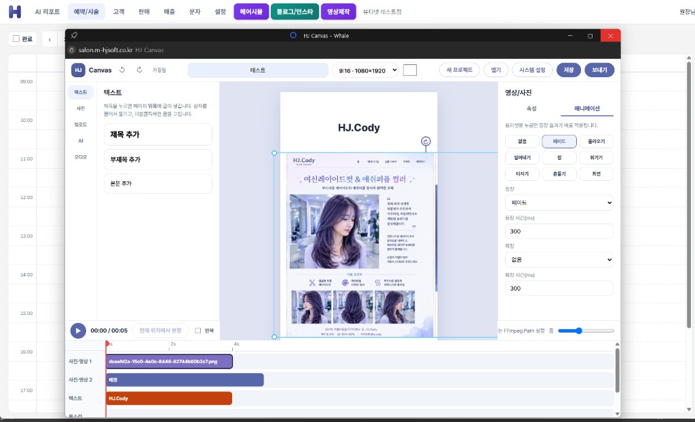Open 예약/시술 menu in top navigation
The height and width of the screenshot is (422, 695).
(86, 12)
